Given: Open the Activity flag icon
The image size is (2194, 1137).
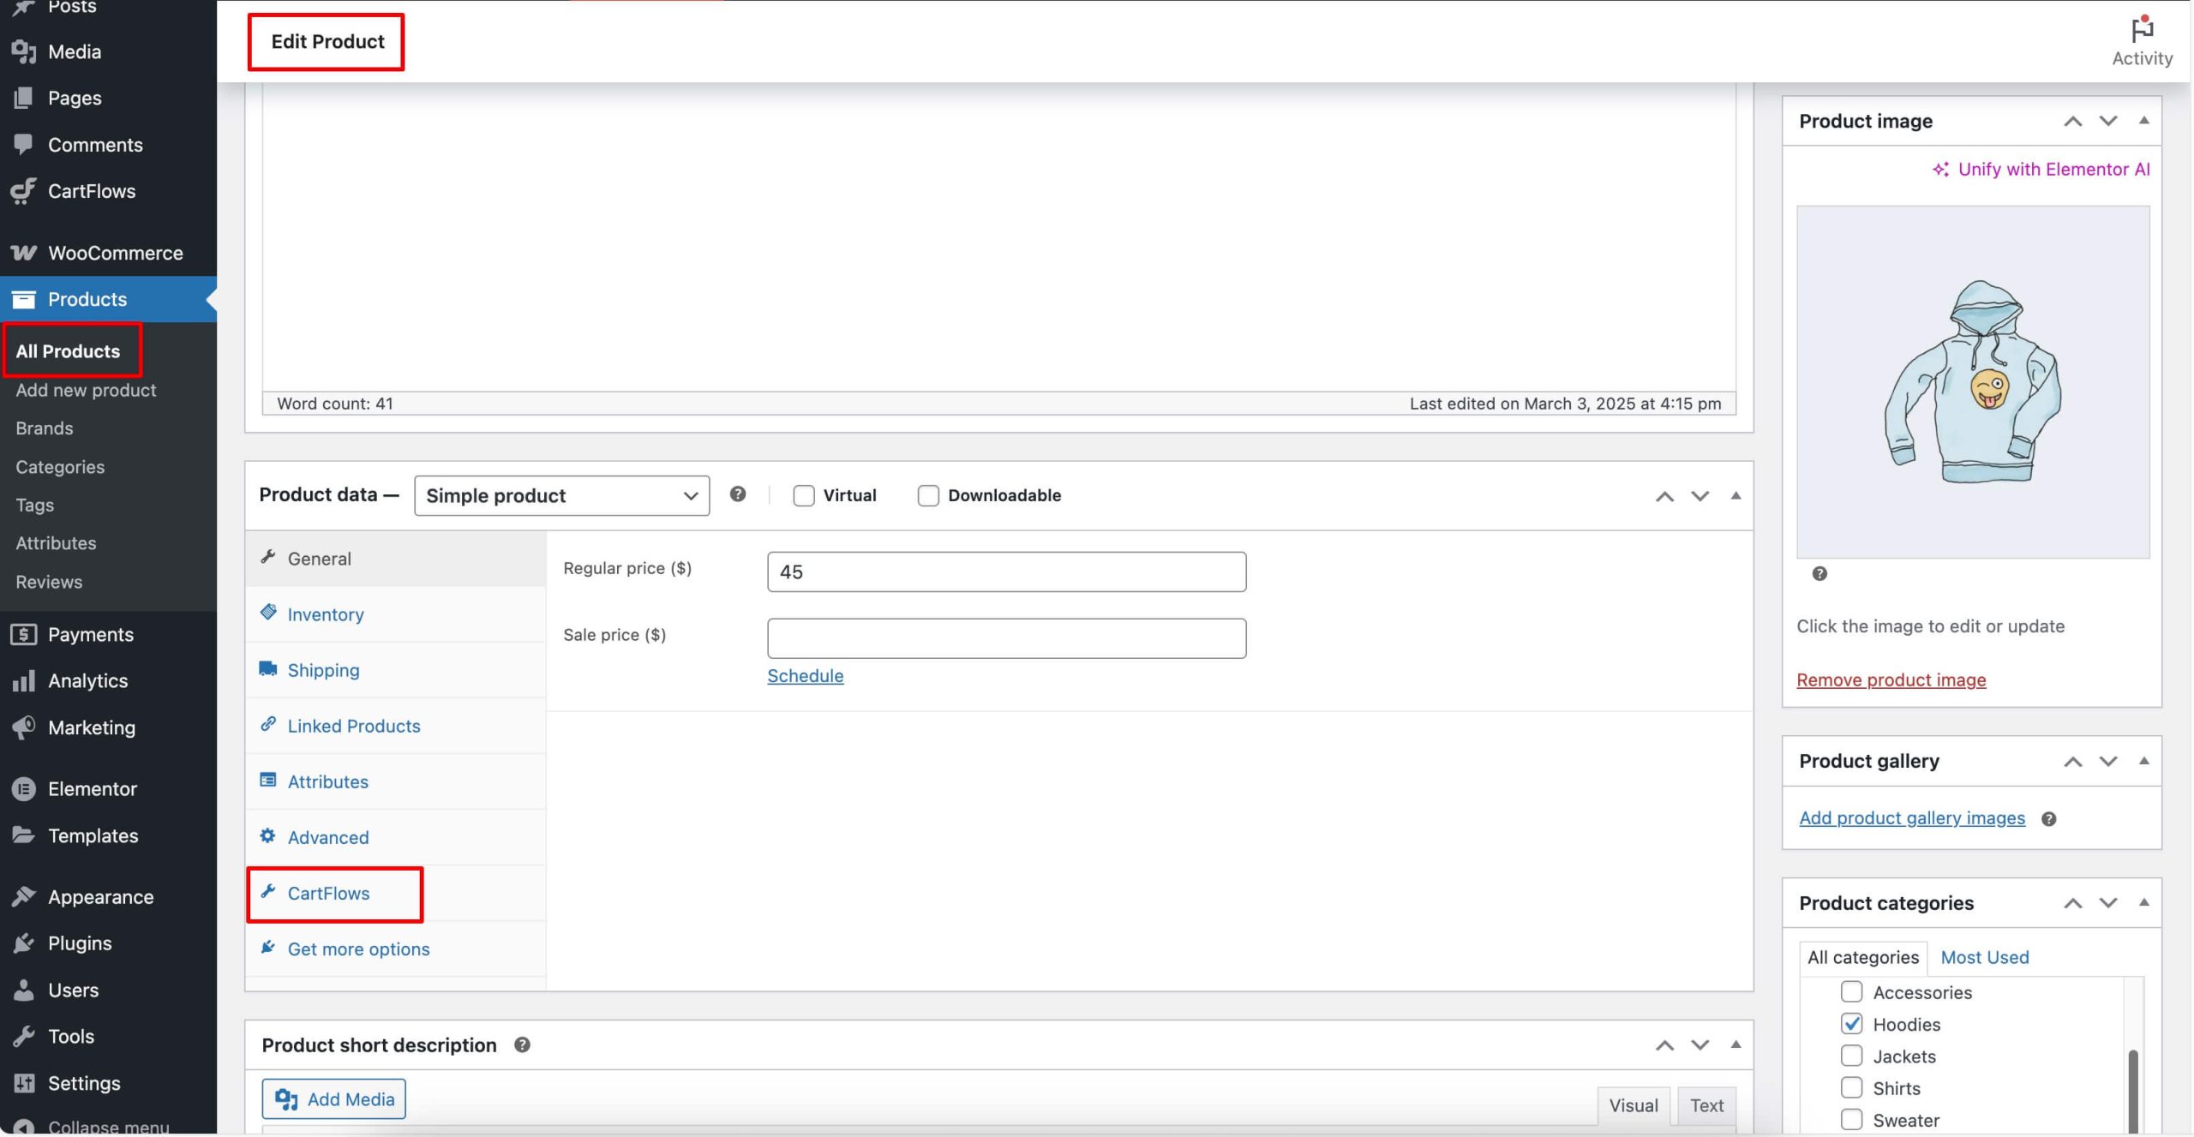Looking at the screenshot, I should pos(2141,30).
